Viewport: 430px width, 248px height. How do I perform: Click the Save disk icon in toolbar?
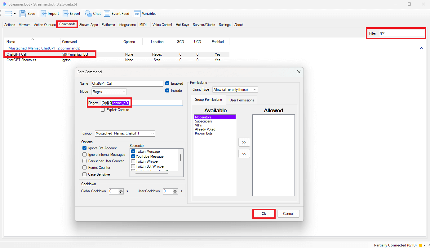point(23,14)
